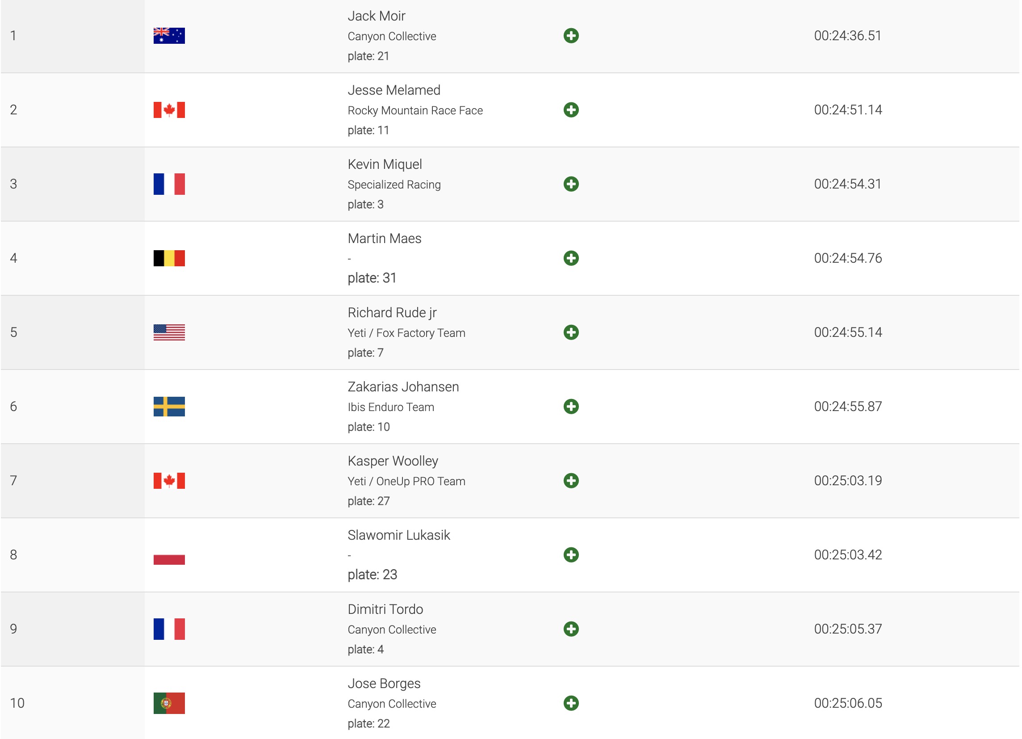The height and width of the screenshot is (739, 1022).
Task: Show details for Slawomir Lukasik
Action: [571, 555]
